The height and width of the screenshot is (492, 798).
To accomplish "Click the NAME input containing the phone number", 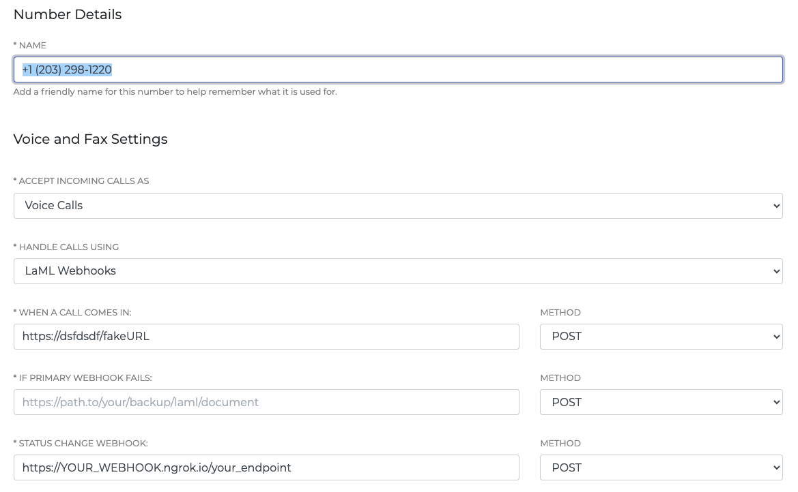I will 398,69.
